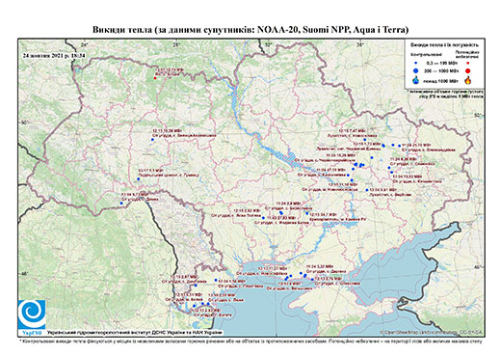Screen dimensions: 501x355
Task: Click the OpenStreetMap contributors attribution
Action: coord(431,333)
